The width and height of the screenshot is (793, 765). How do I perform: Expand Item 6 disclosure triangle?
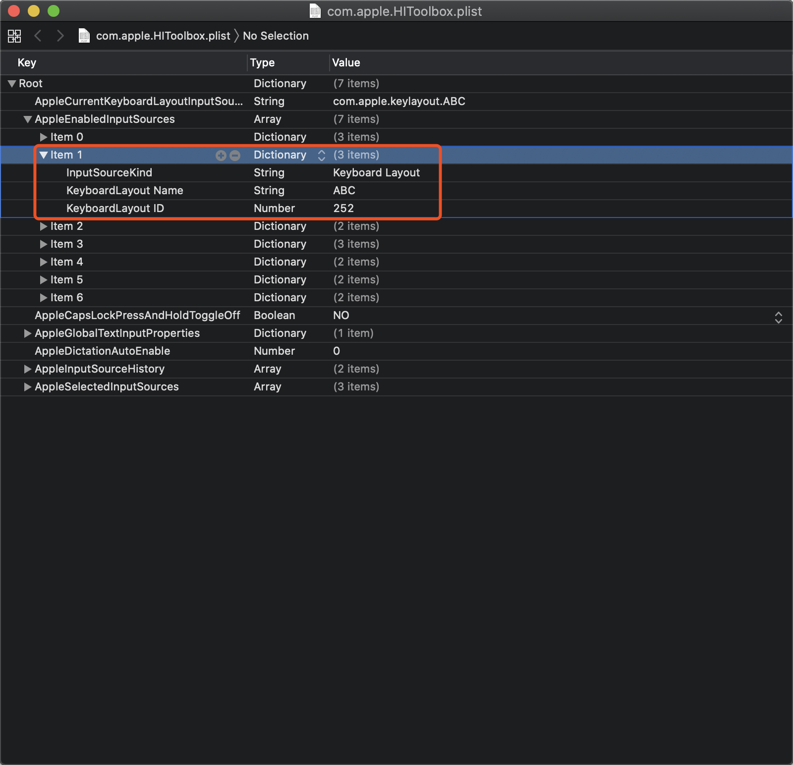click(x=44, y=298)
